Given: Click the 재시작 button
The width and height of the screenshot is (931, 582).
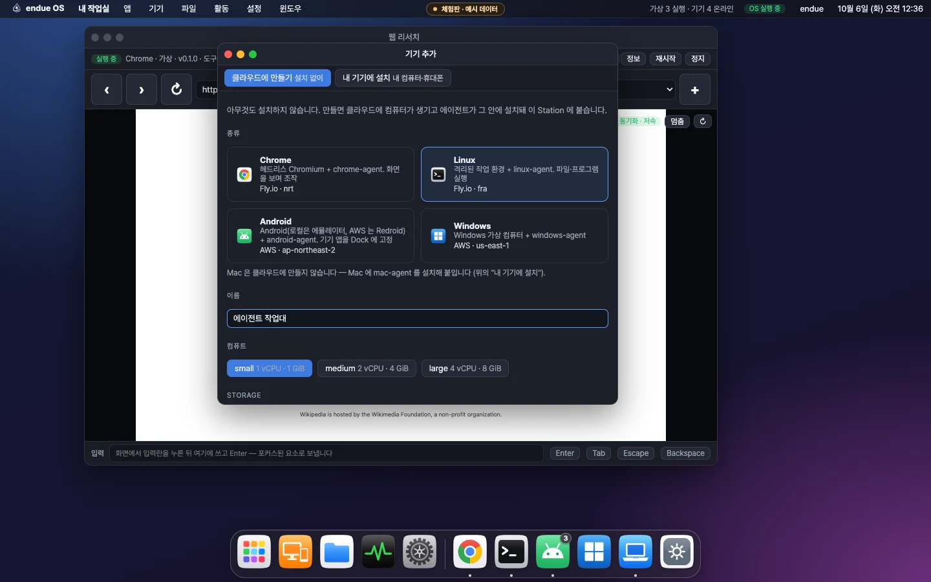Looking at the screenshot, I should 665,59.
